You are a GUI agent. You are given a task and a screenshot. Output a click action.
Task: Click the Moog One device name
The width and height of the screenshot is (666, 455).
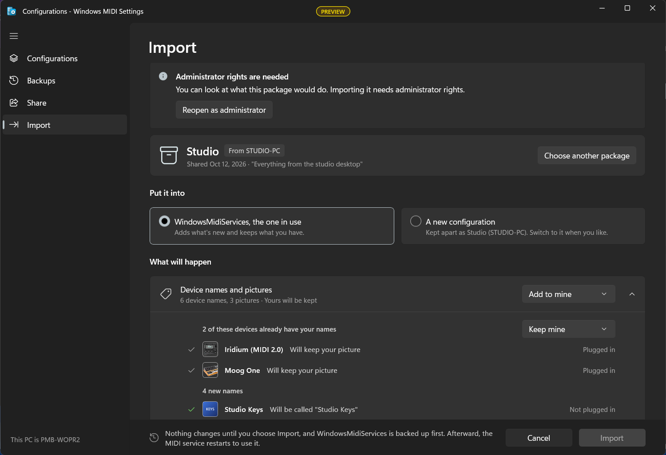pyautogui.click(x=242, y=370)
